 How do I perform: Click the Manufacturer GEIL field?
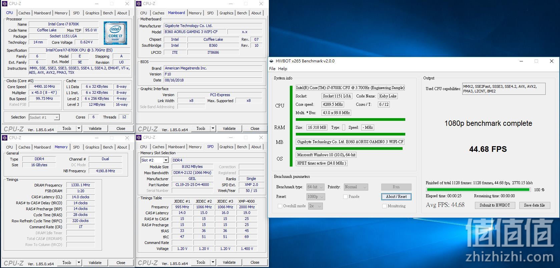click(192, 179)
